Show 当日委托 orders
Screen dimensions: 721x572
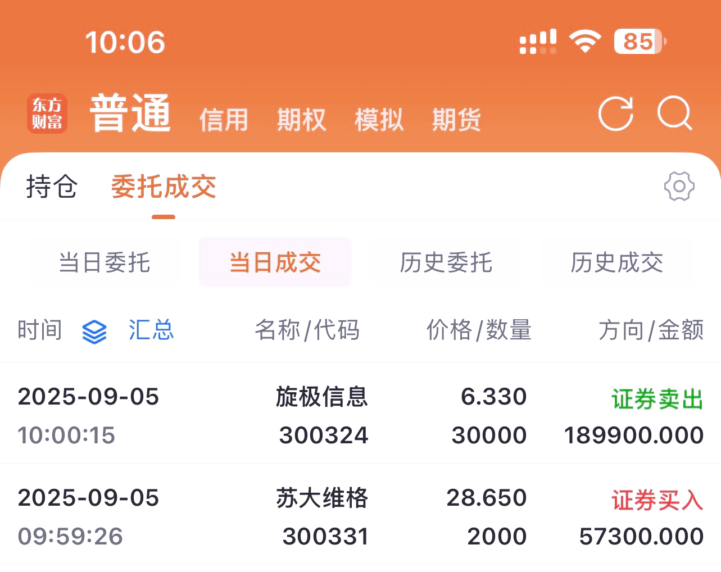(105, 262)
